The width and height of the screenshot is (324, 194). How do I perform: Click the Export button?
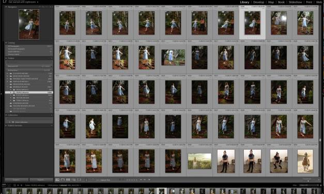tap(41, 180)
